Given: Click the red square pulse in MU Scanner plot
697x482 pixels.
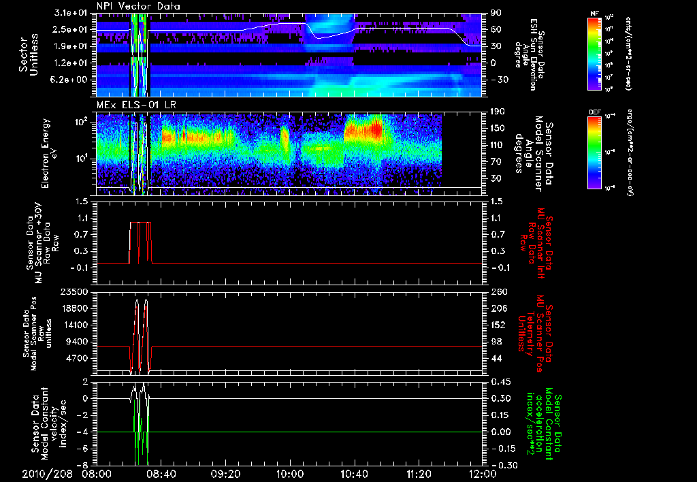Looking at the screenshot, I should (x=140, y=243).
